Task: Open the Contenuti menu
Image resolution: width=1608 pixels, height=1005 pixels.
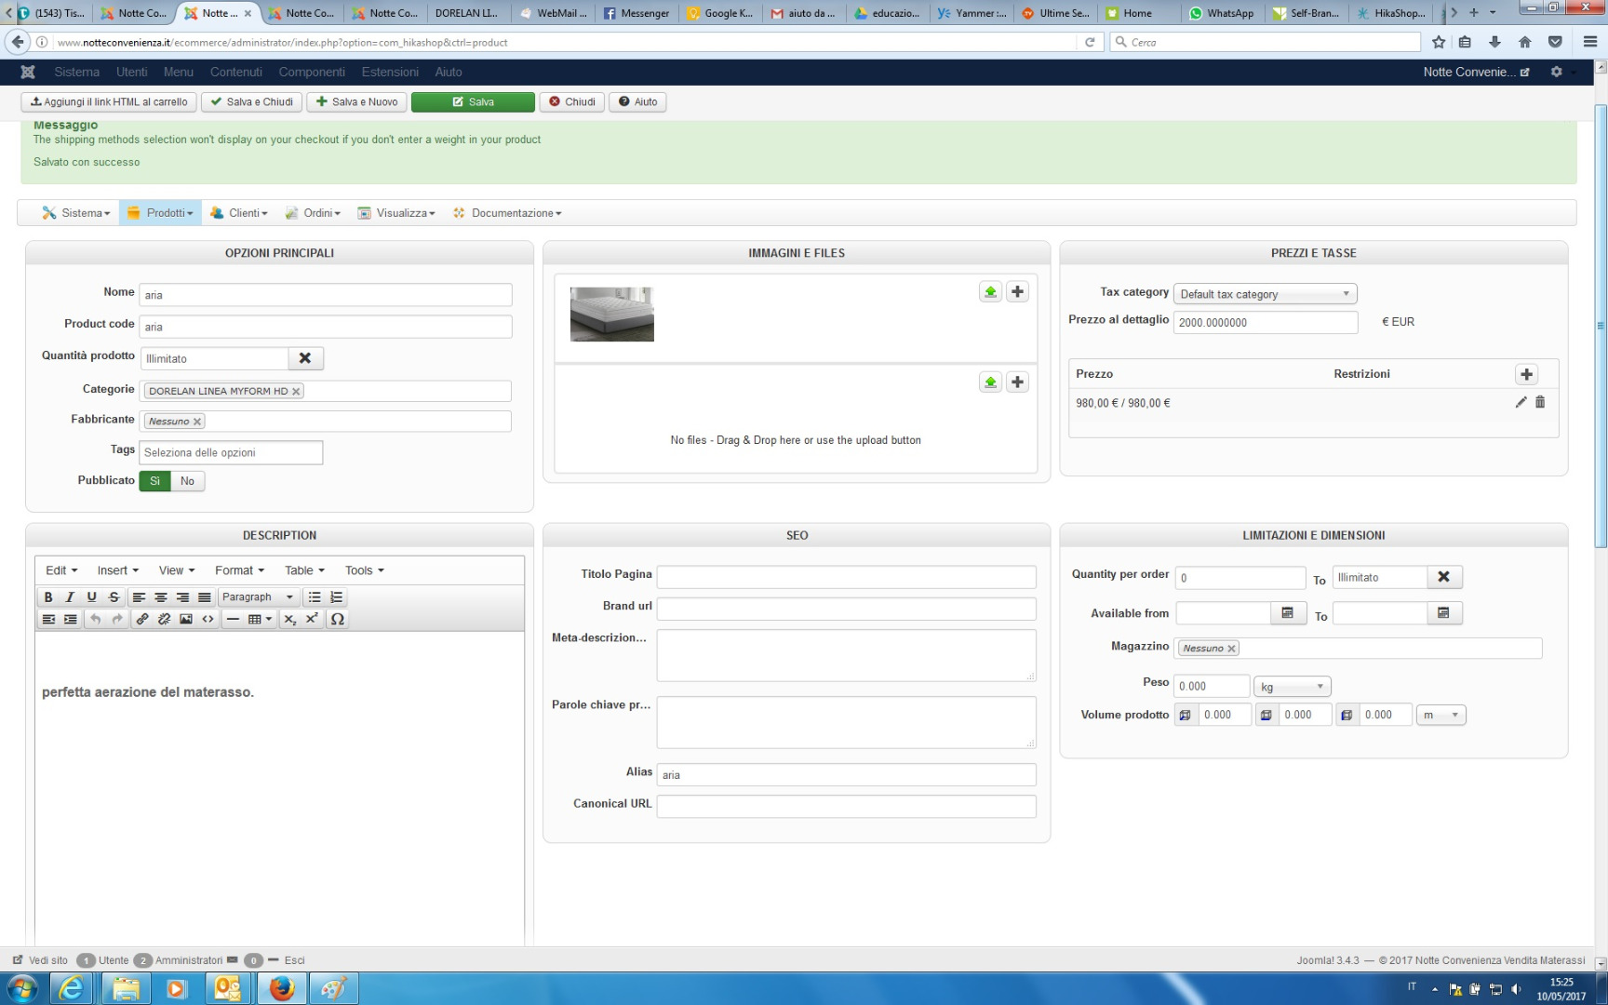Action: 235,72
